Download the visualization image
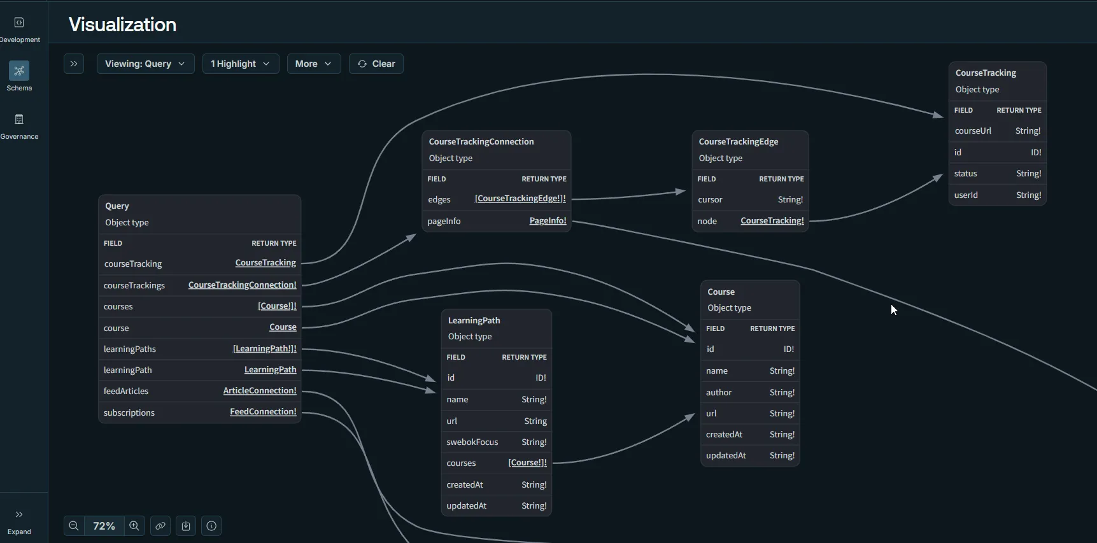 pyautogui.click(x=186, y=526)
